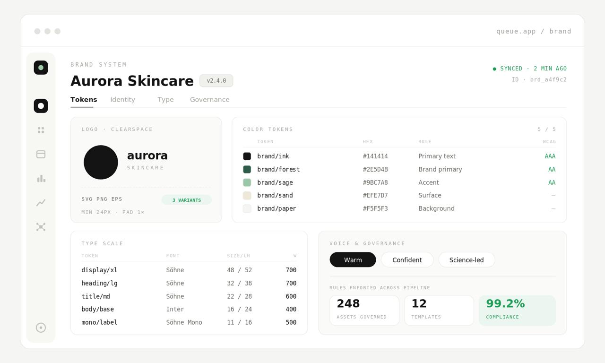Click the brand/forest token name
Image resolution: width=605 pixels, height=363 pixels.
(x=278, y=169)
